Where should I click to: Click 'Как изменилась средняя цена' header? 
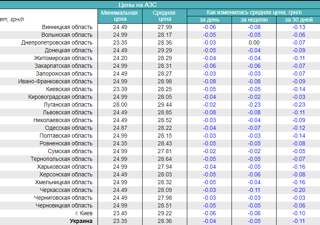pyautogui.click(x=254, y=12)
